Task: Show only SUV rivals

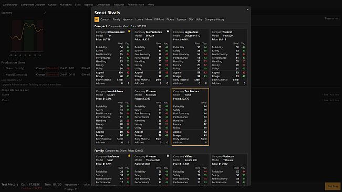Action: [x=191, y=19]
